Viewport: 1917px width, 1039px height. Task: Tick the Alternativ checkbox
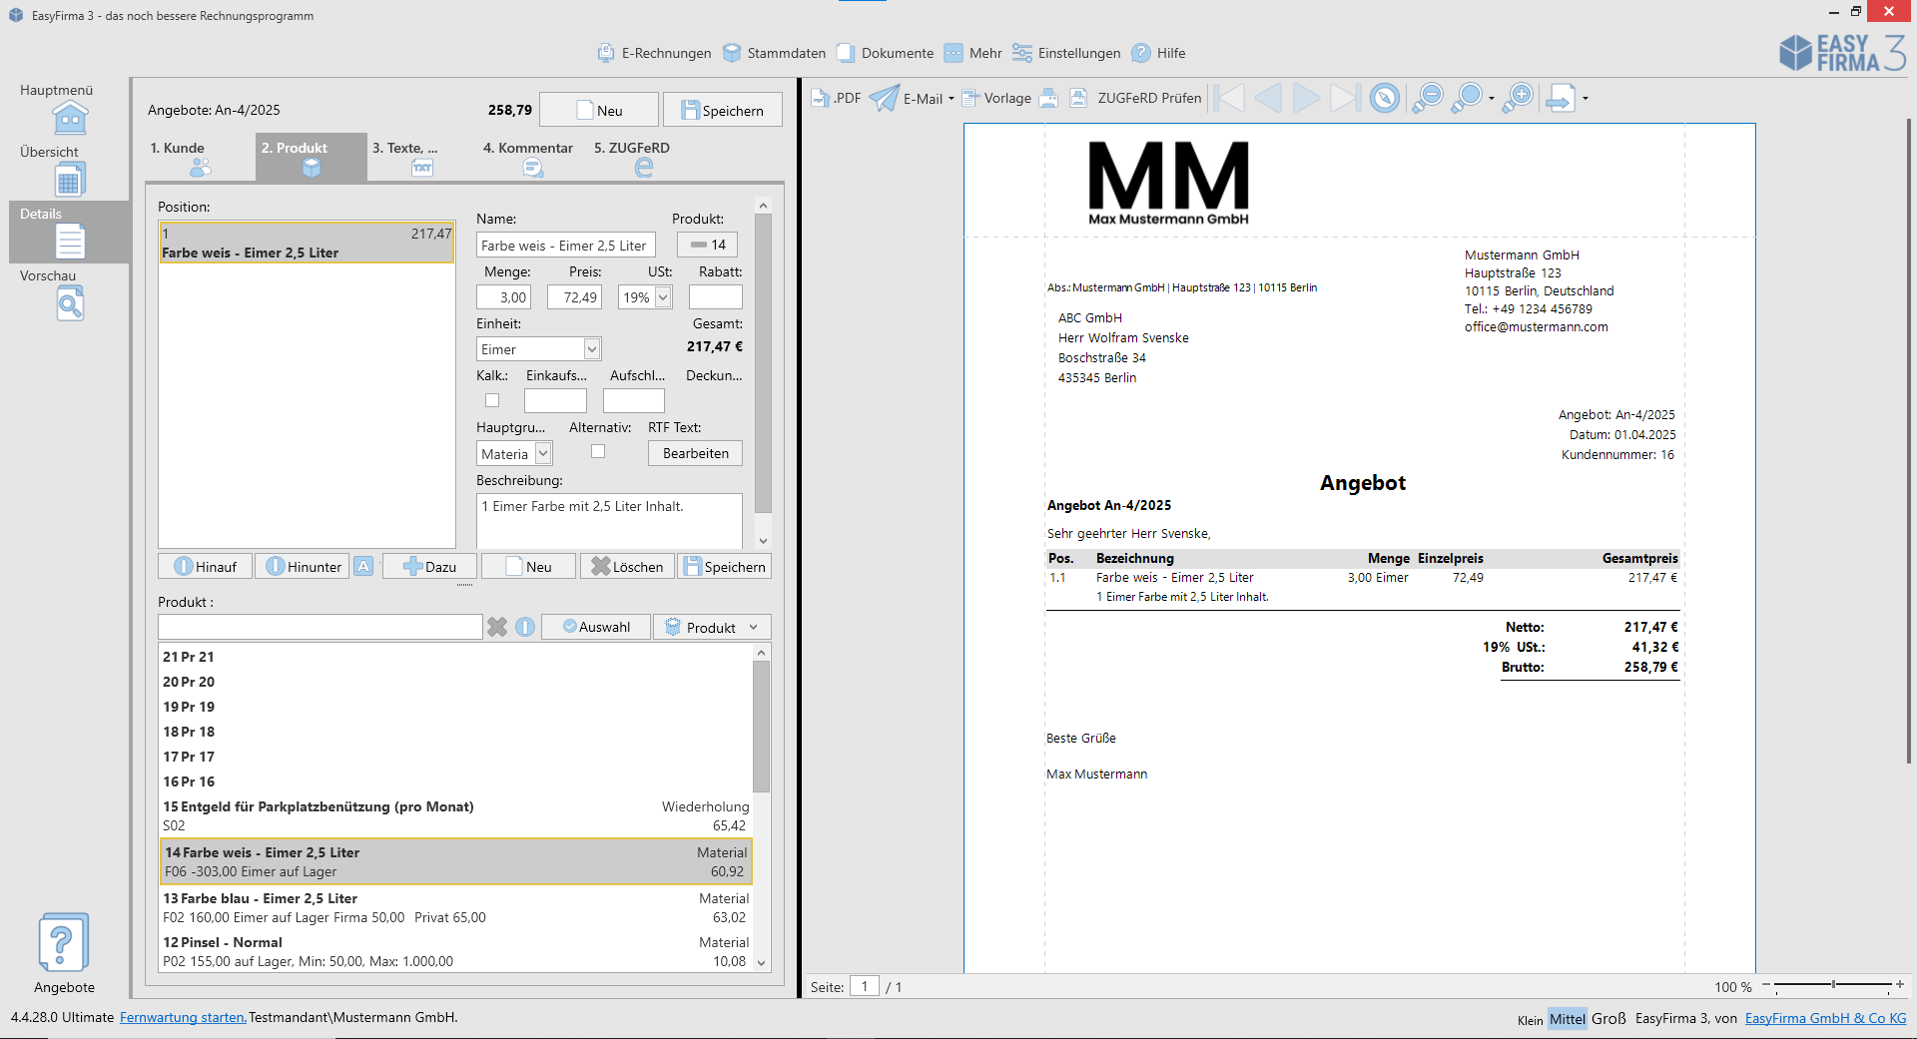(598, 451)
